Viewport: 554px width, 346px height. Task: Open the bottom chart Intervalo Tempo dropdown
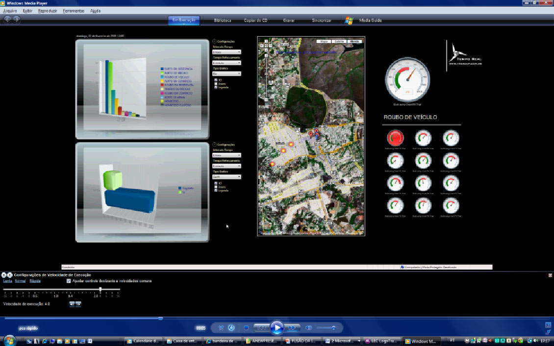click(x=227, y=155)
